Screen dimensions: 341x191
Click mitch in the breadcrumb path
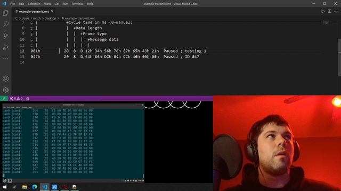point(37,19)
